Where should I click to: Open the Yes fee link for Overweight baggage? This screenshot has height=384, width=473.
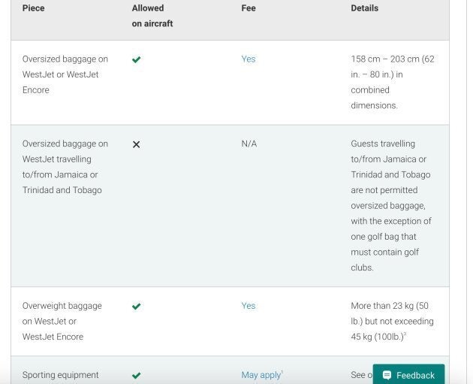pos(249,306)
